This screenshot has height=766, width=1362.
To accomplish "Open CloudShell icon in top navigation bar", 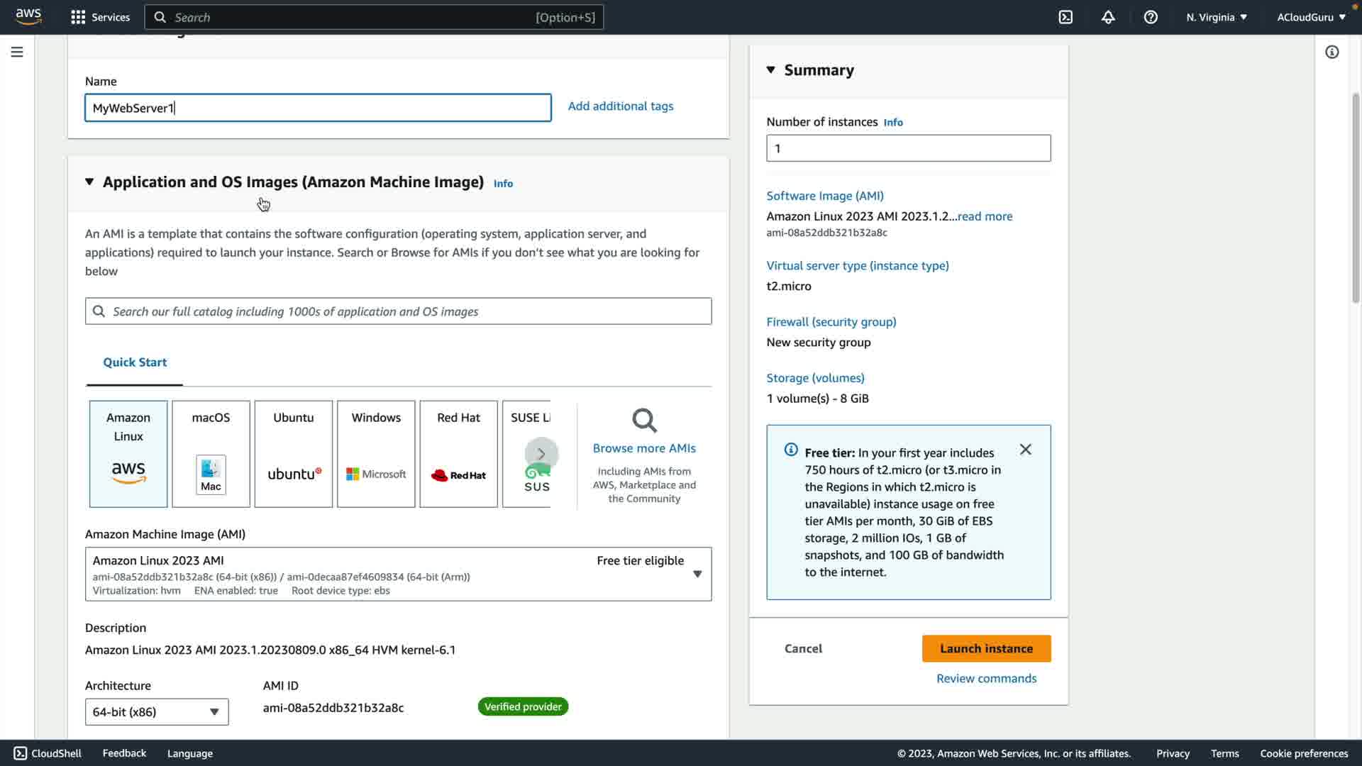I will pyautogui.click(x=1065, y=17).
